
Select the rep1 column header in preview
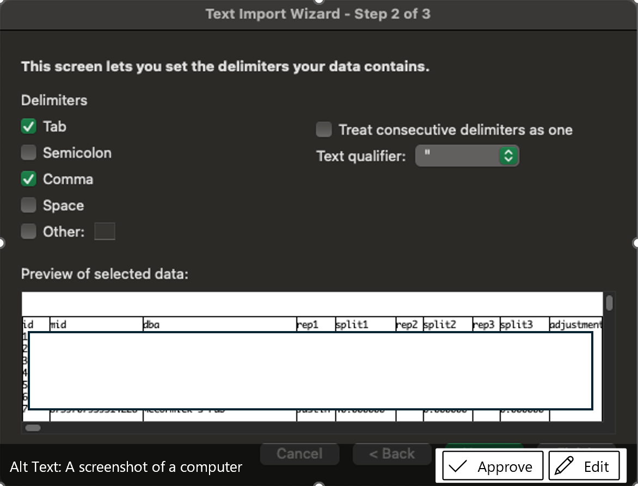(x=315, y=325)
